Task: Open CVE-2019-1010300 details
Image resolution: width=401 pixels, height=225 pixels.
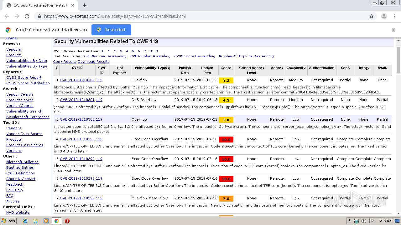Action: 77,119
